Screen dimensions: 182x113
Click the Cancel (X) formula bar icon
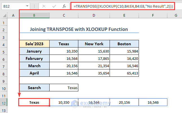(x=44, y=6)
